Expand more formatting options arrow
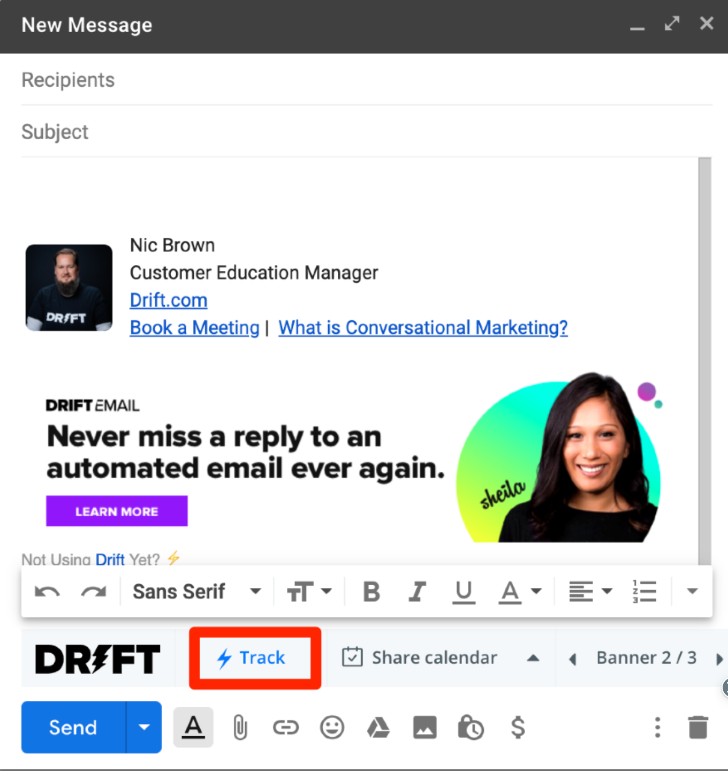This screenshot has width=728, height=771. [x=692, y=591]
